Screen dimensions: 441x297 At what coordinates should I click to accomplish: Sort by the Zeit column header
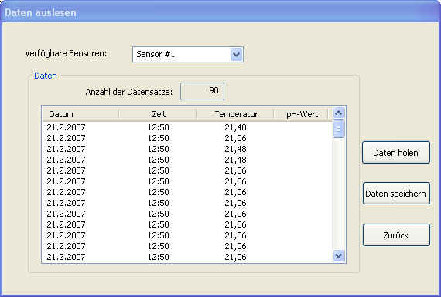(x=158, y=114)
